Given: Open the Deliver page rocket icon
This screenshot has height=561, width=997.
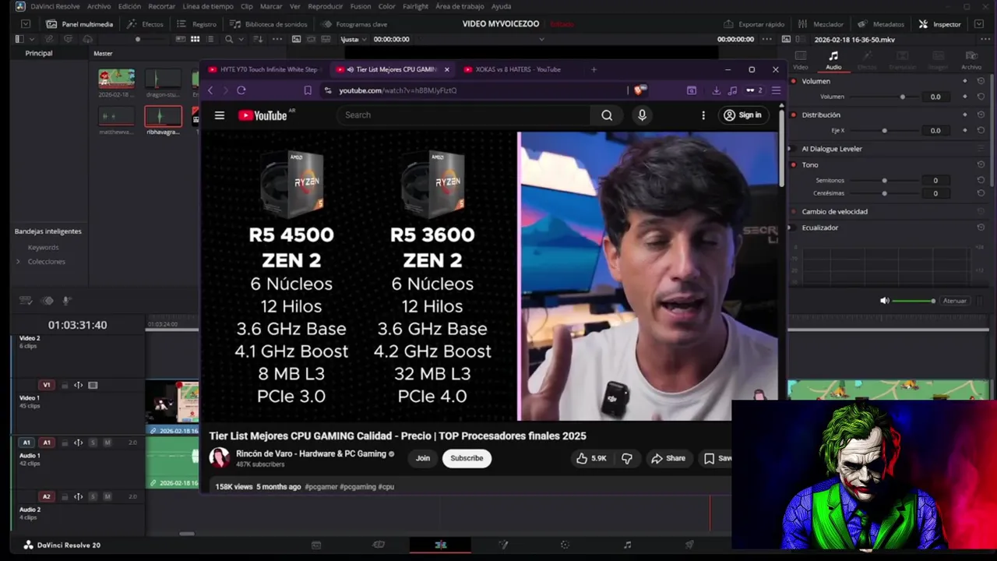Looking at the screenshot, I should click(689, 545).
